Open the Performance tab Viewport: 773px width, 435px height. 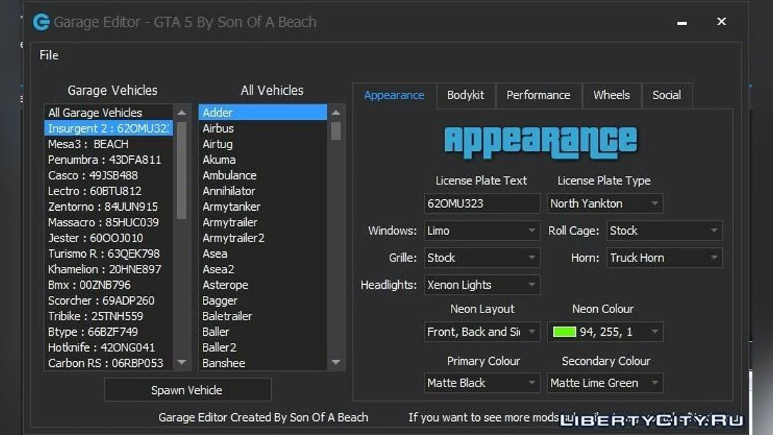pyautogui.click(x=539, y=95)
